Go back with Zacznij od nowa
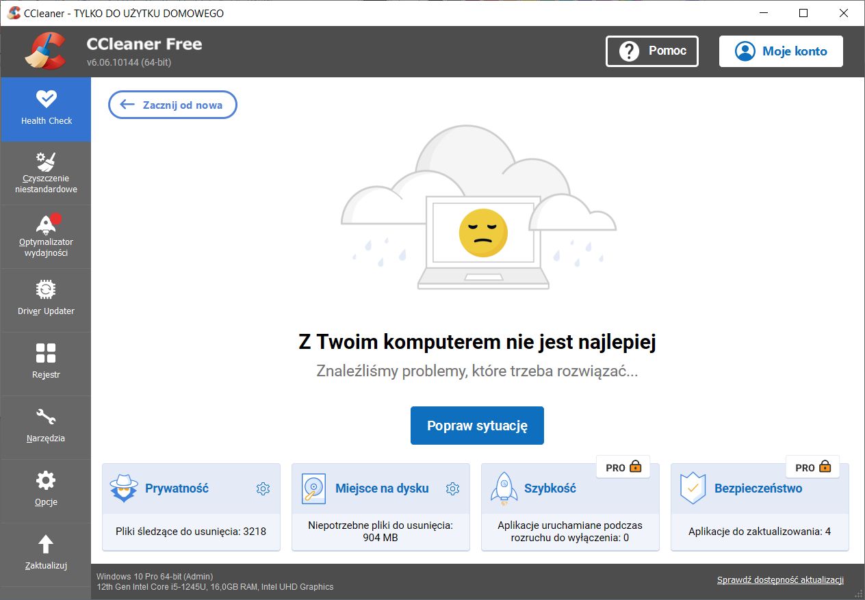Screen dimensions: 865x600 [x=172, y=105]
